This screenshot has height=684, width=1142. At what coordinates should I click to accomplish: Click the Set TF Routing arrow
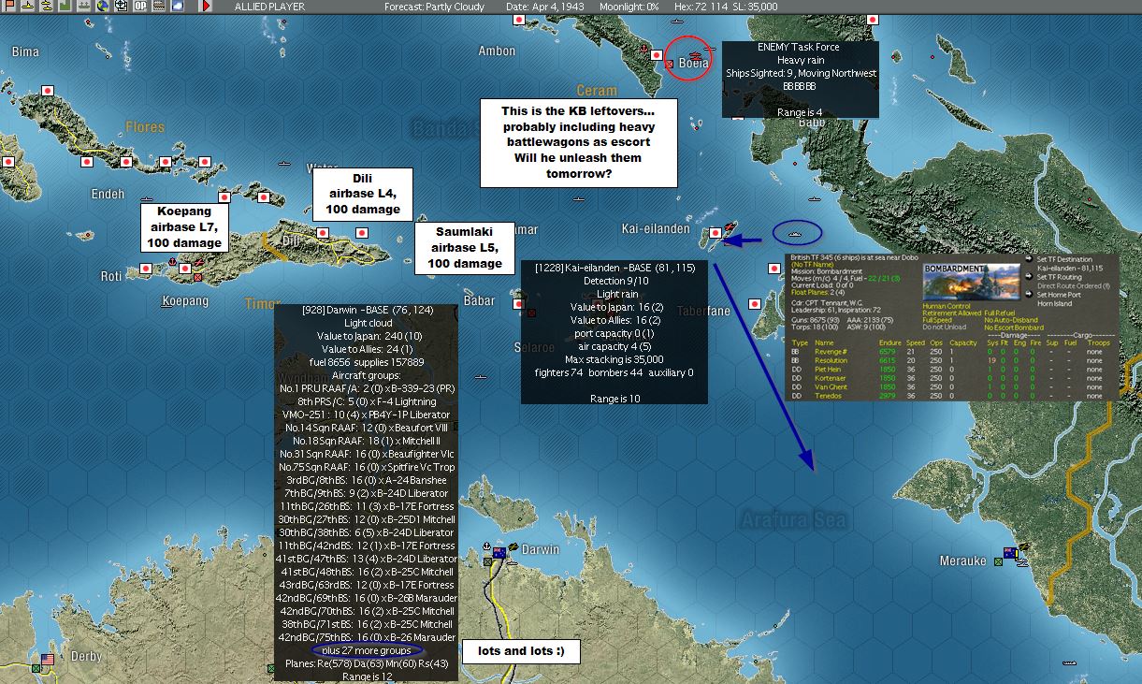[1029, 277]
